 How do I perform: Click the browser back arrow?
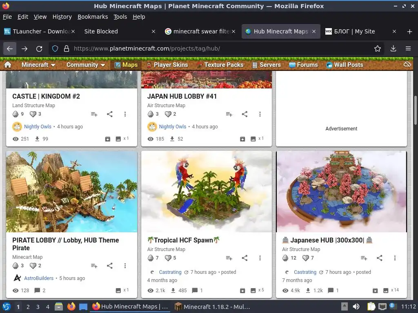pyautogui.click(x=10, y=48)
